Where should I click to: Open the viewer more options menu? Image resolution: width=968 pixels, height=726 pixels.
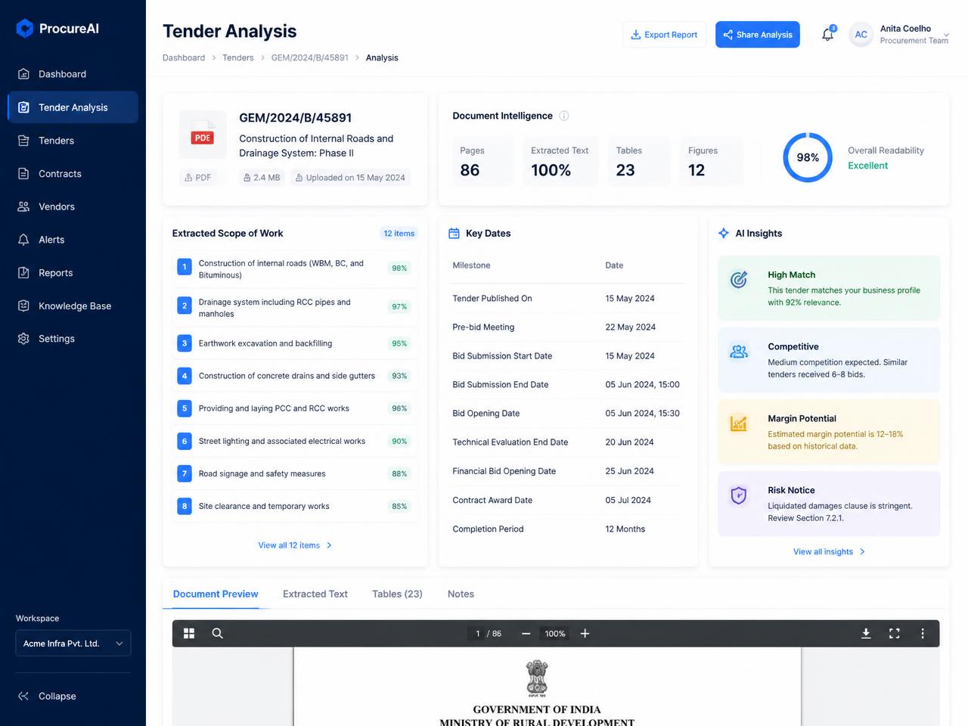tap(923, 634)
